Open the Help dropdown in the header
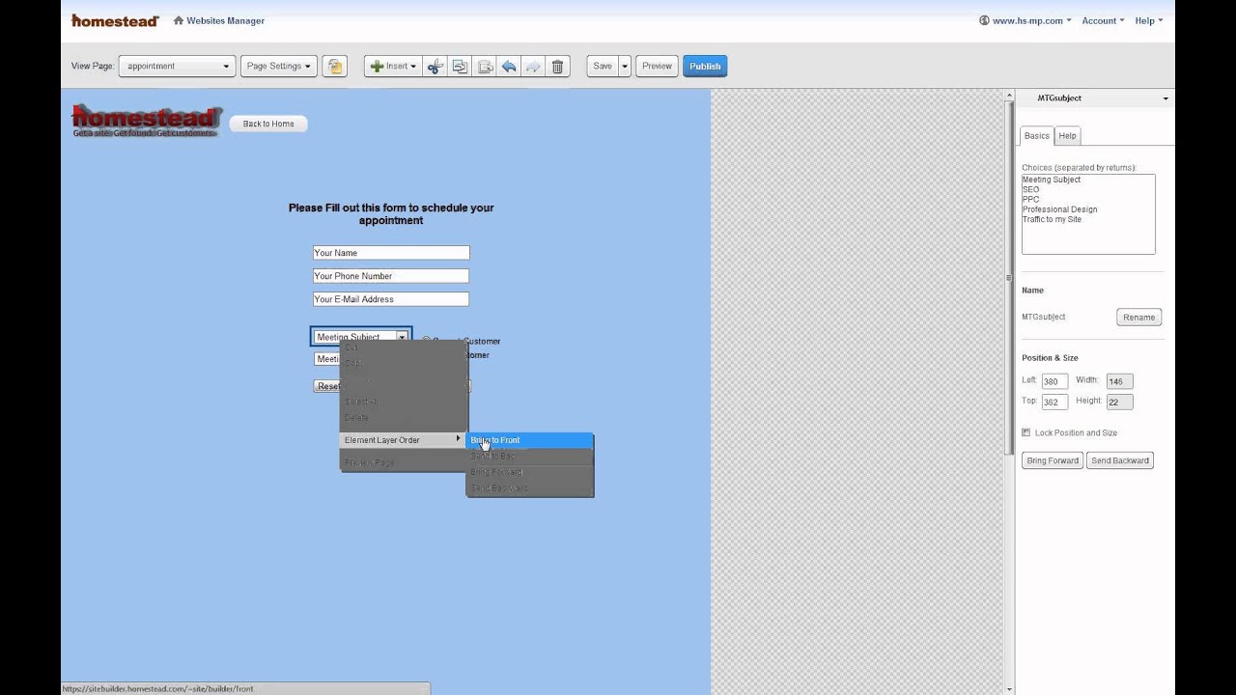Viewport: 1236px width, 695px height. tap(1148, 20)
